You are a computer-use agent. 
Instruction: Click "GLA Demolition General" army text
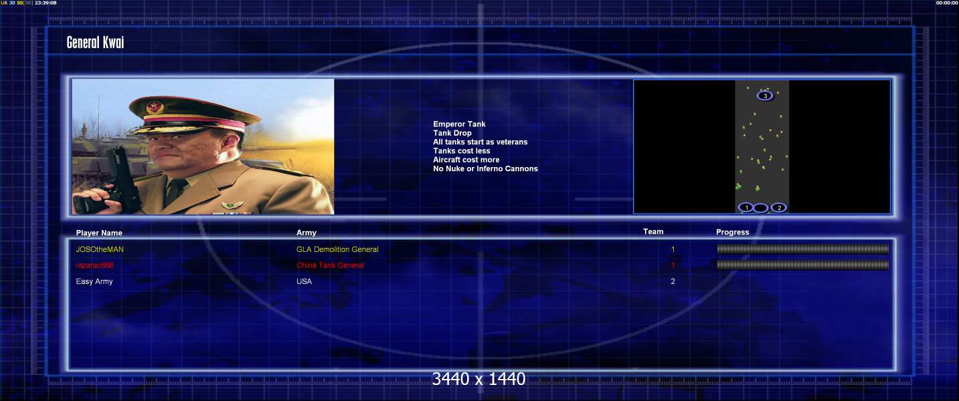(x=337, y=249)
